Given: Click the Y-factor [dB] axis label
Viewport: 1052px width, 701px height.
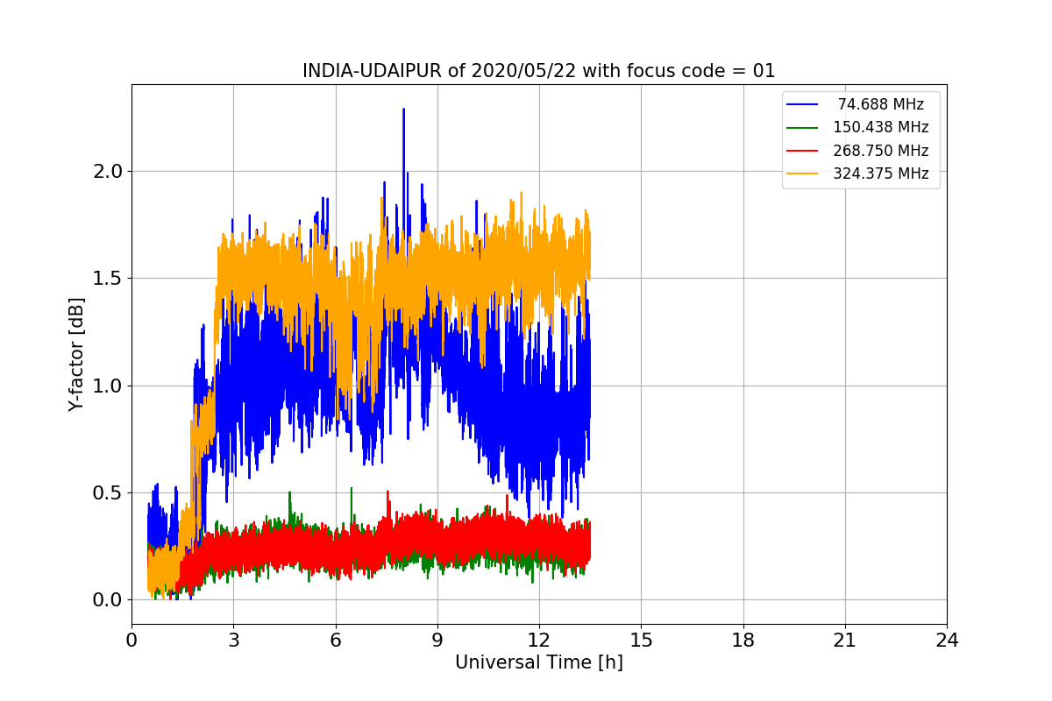Looking at the screenshot, I should pyautogui.click(x=77, y=355).
